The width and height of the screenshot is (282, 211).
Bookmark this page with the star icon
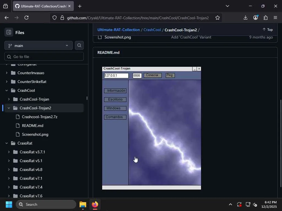218,18
